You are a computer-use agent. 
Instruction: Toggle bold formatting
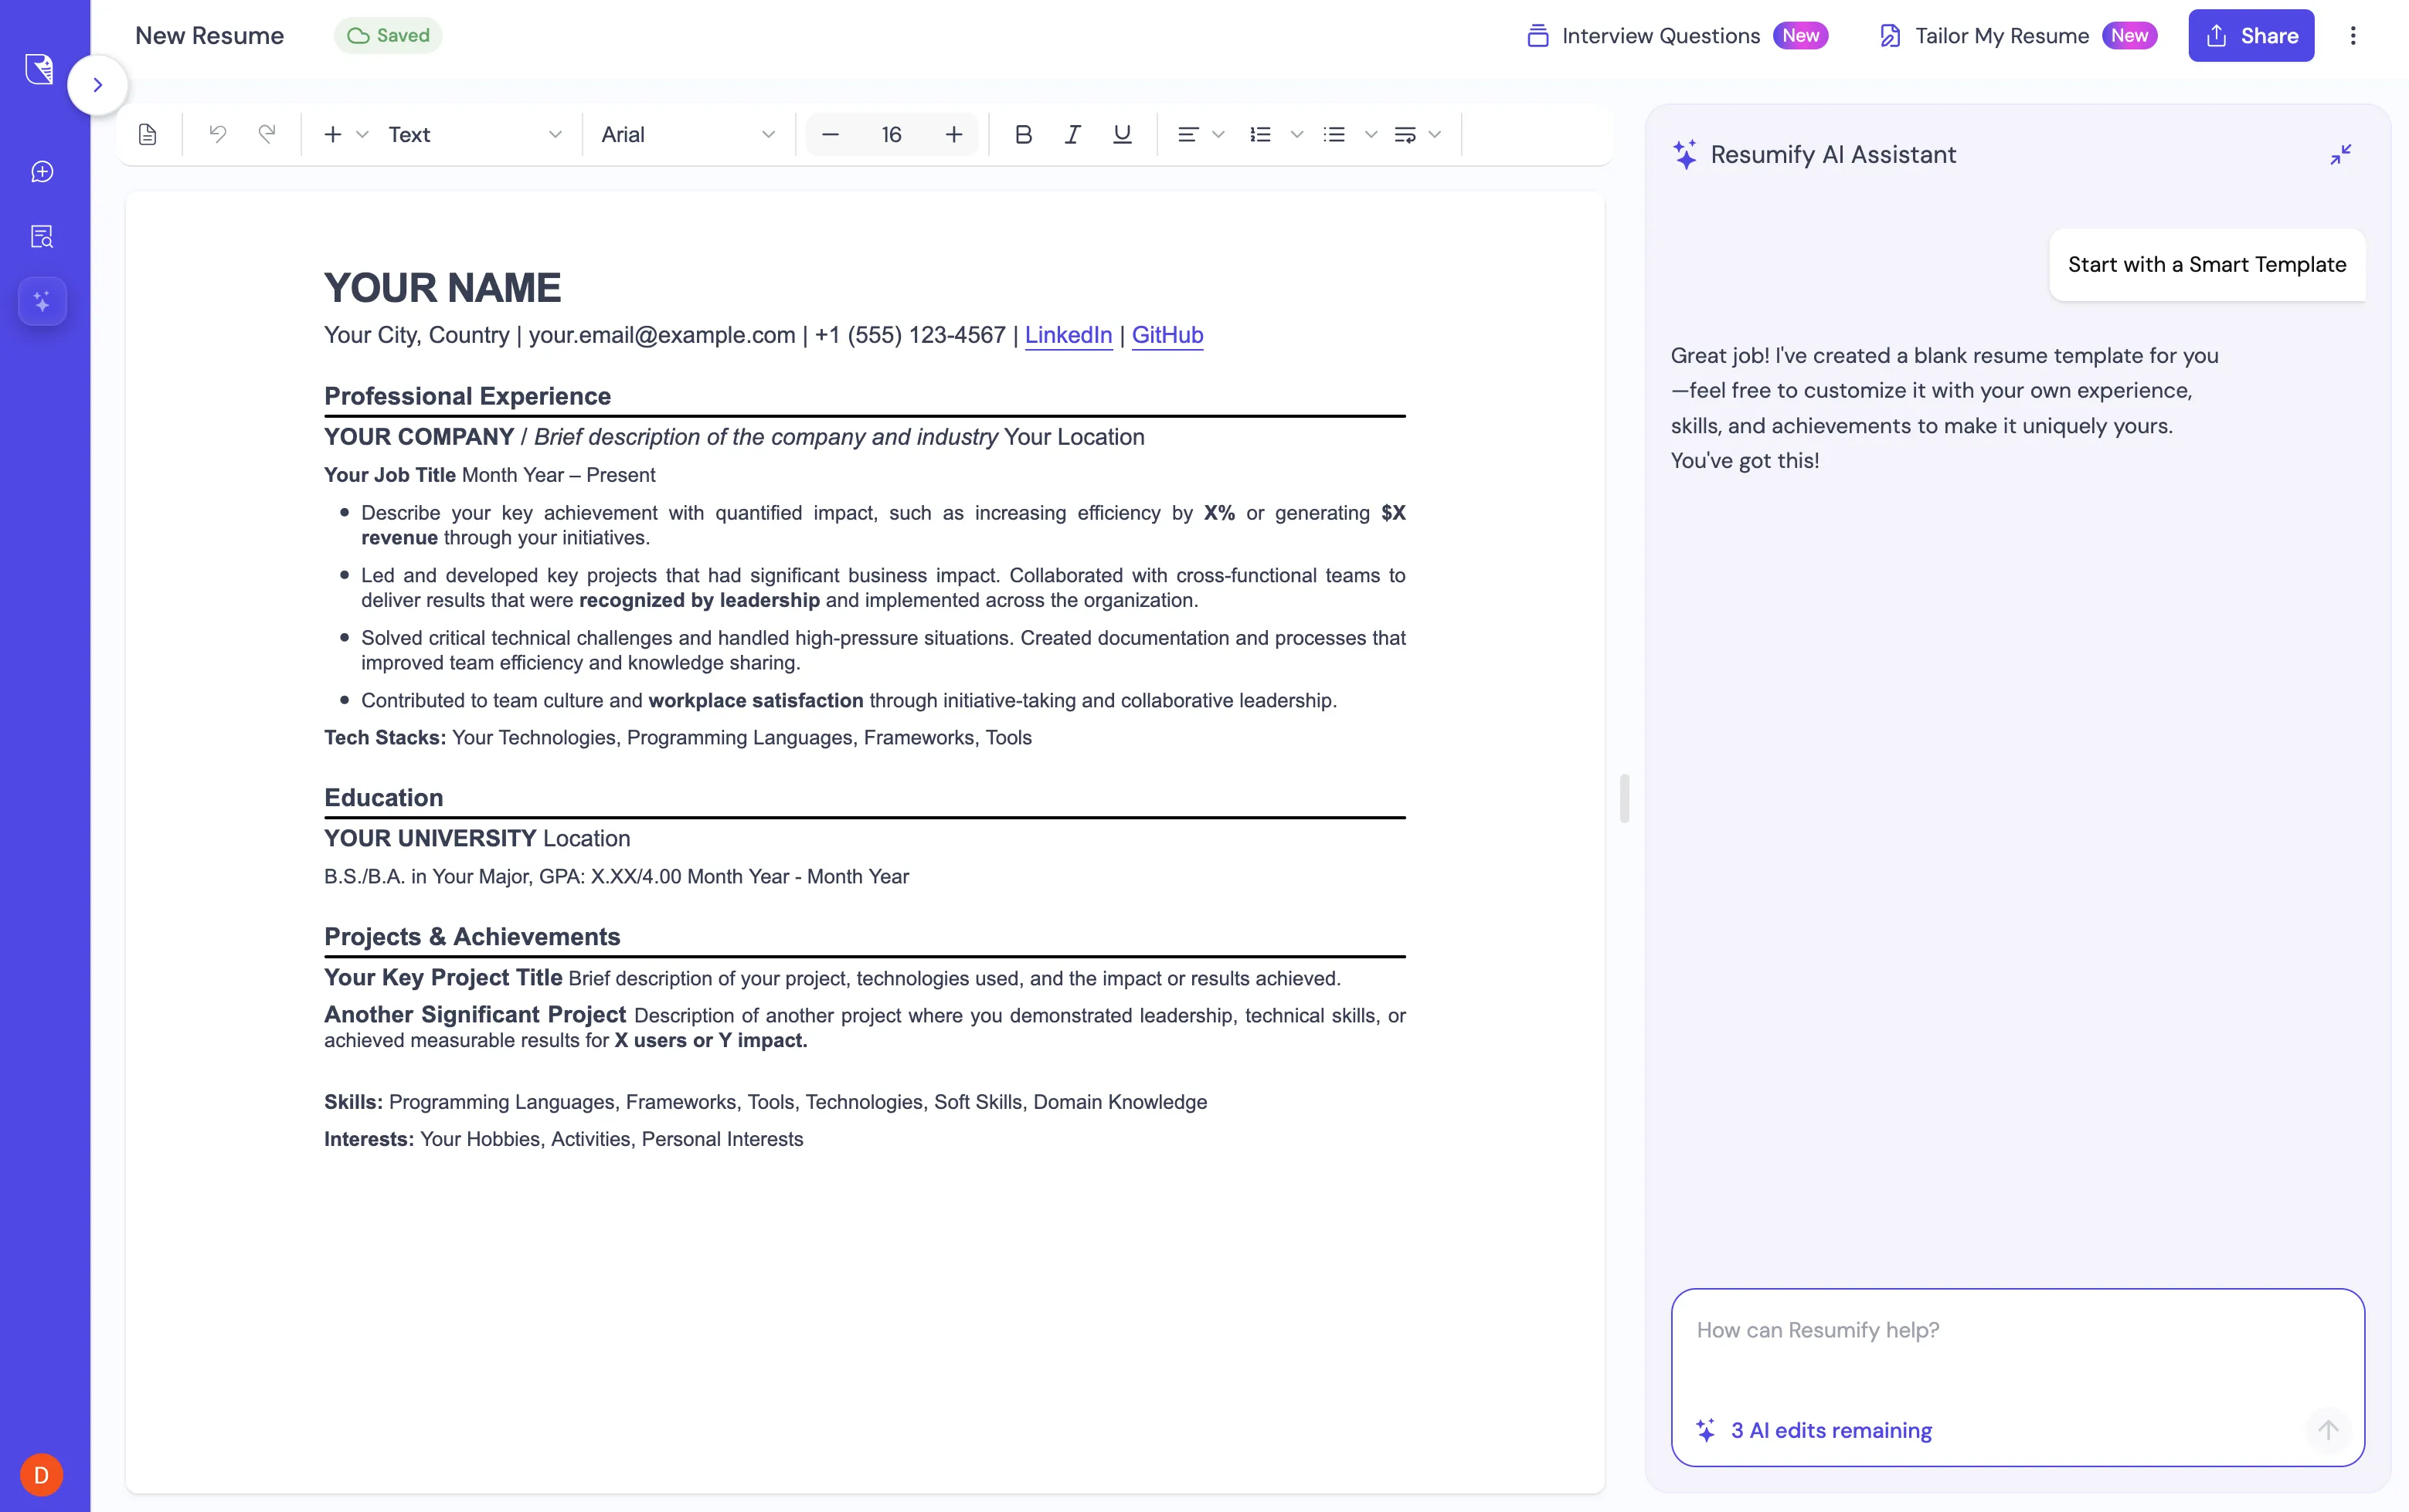pyautogui.click(x=1022, y=134)
